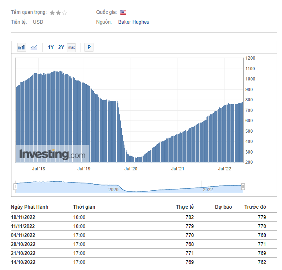Image resolution: width=282 pixels, height=270 pixels.
Task: Click the Jul '18 axis label
Action: tap(38, 169)
